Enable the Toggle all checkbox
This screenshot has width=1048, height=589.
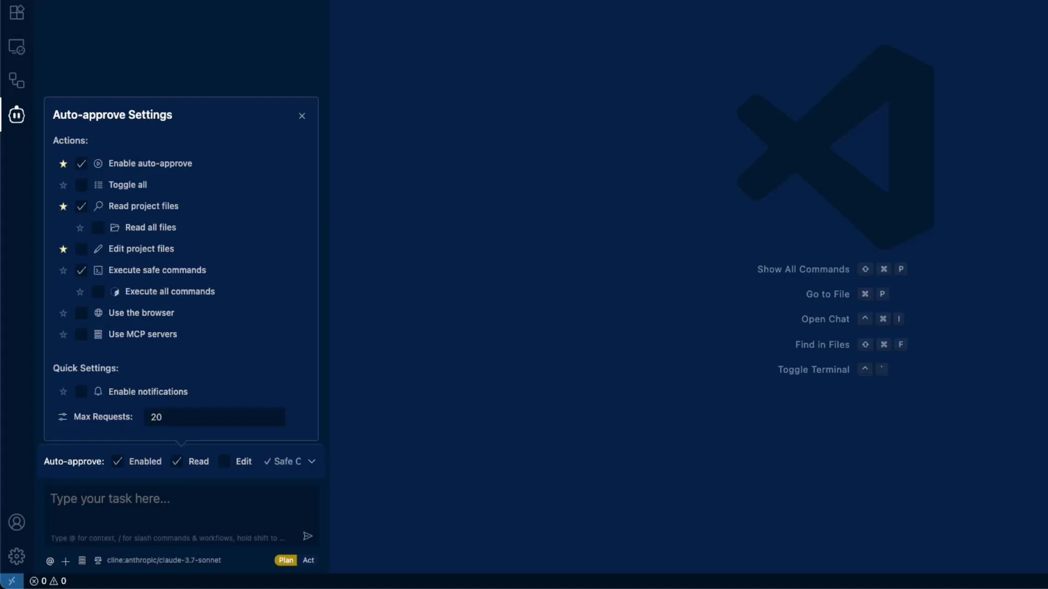[81, 185]
